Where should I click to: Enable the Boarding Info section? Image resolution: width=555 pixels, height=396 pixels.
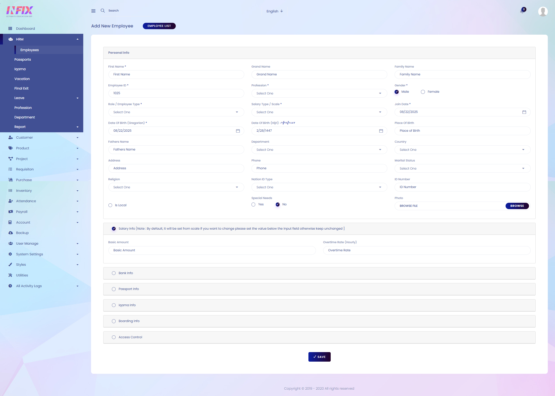pos(114,321)
